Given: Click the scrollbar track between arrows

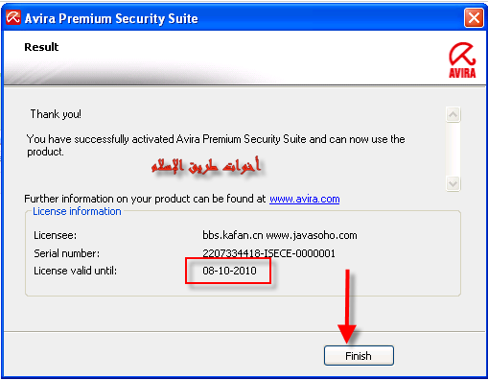Looking at the screenshot, I should coord(453,149).
